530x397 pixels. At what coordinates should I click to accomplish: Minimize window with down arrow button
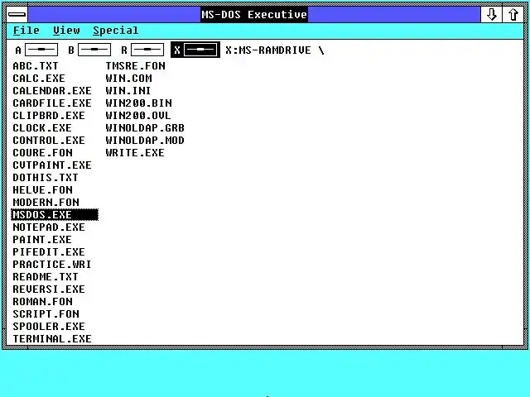pyautogui.click(x=491, y=15)
